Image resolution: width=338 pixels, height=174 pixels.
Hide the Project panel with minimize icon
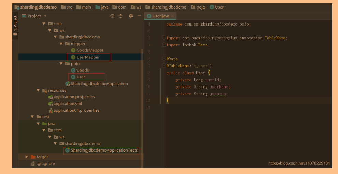pyautogui.click(x=139, y=16)
